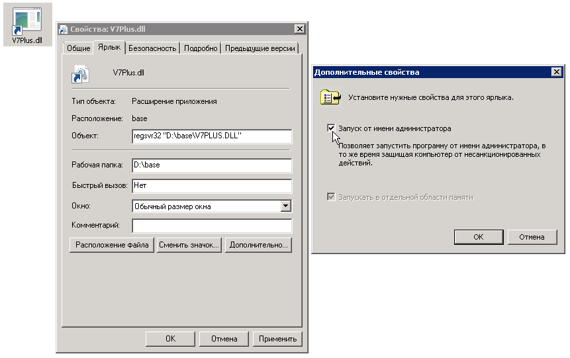Go to the Предыдущие версии tab
Image resolution: width=570 pixels, height=358 pixels.
click(260, 48)
